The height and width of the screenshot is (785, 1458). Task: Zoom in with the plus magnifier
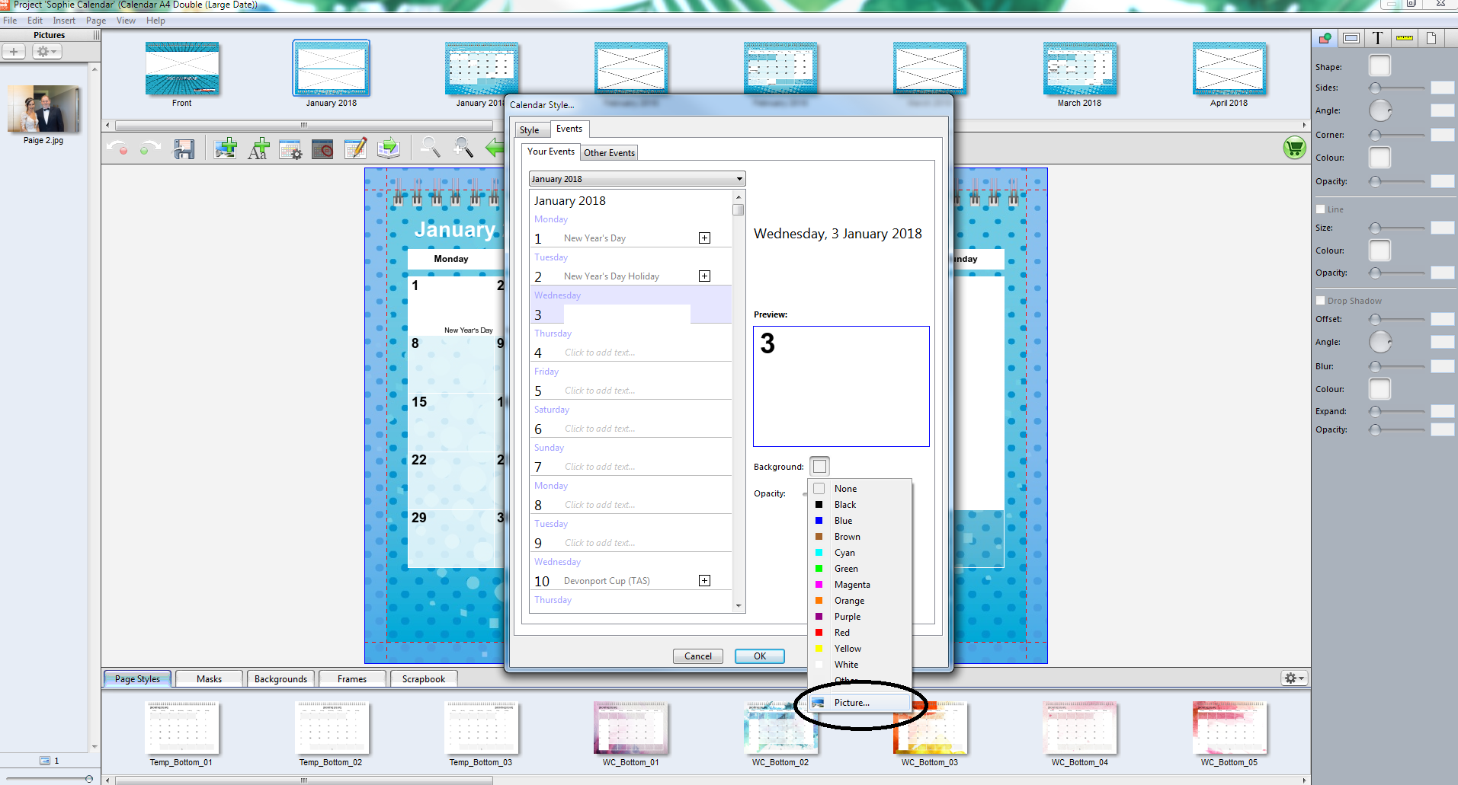pyautogui.click(x=463, y=148)
